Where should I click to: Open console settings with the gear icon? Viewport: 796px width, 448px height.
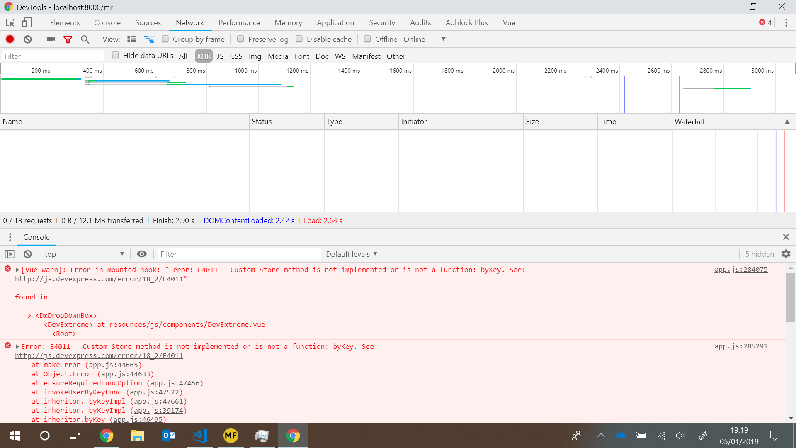click(x=786, y=254)
